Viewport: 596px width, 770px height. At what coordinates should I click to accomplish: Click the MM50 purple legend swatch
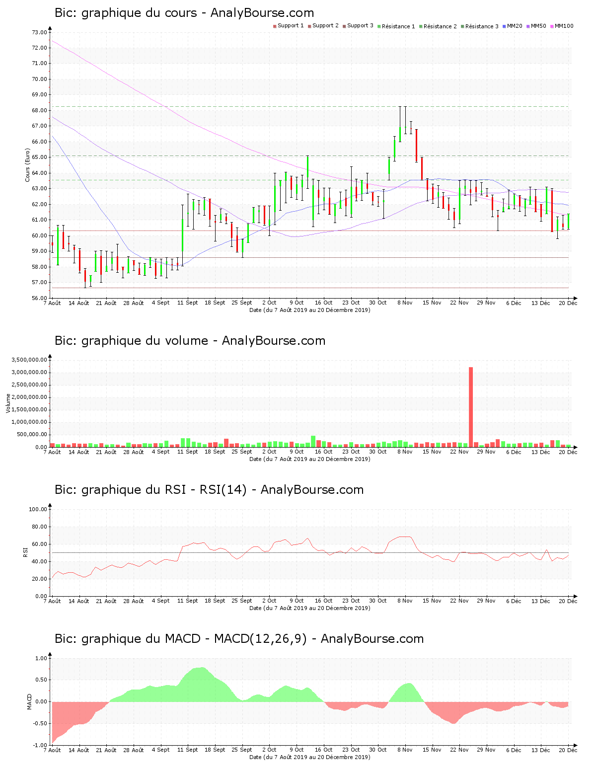click(528, 26)
